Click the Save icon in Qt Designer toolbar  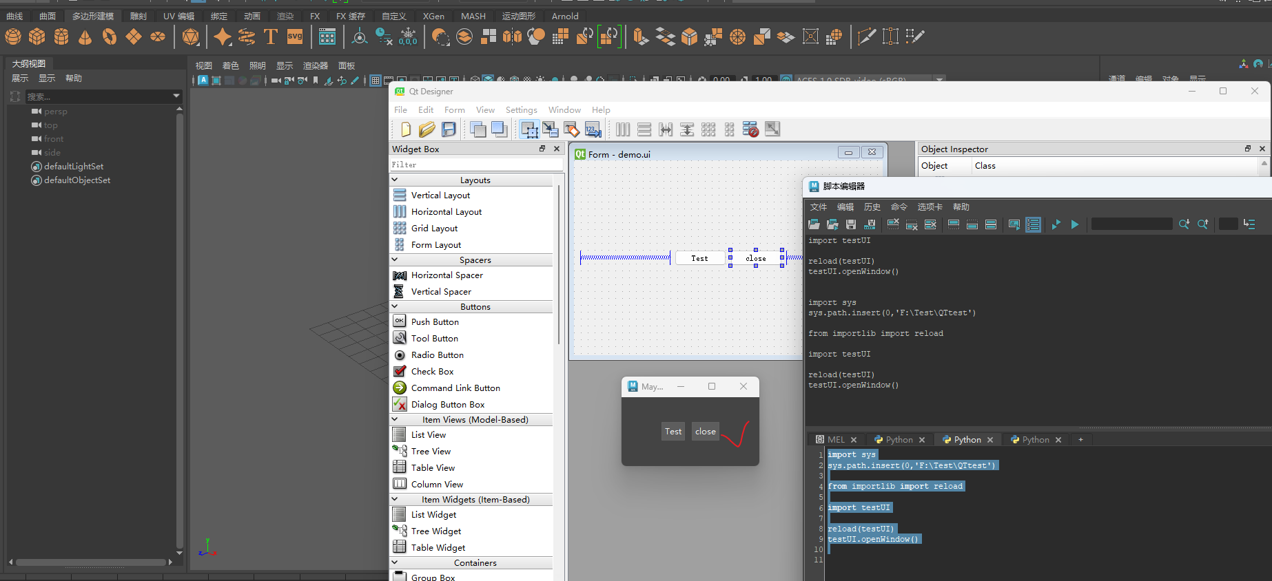(449, 129)
